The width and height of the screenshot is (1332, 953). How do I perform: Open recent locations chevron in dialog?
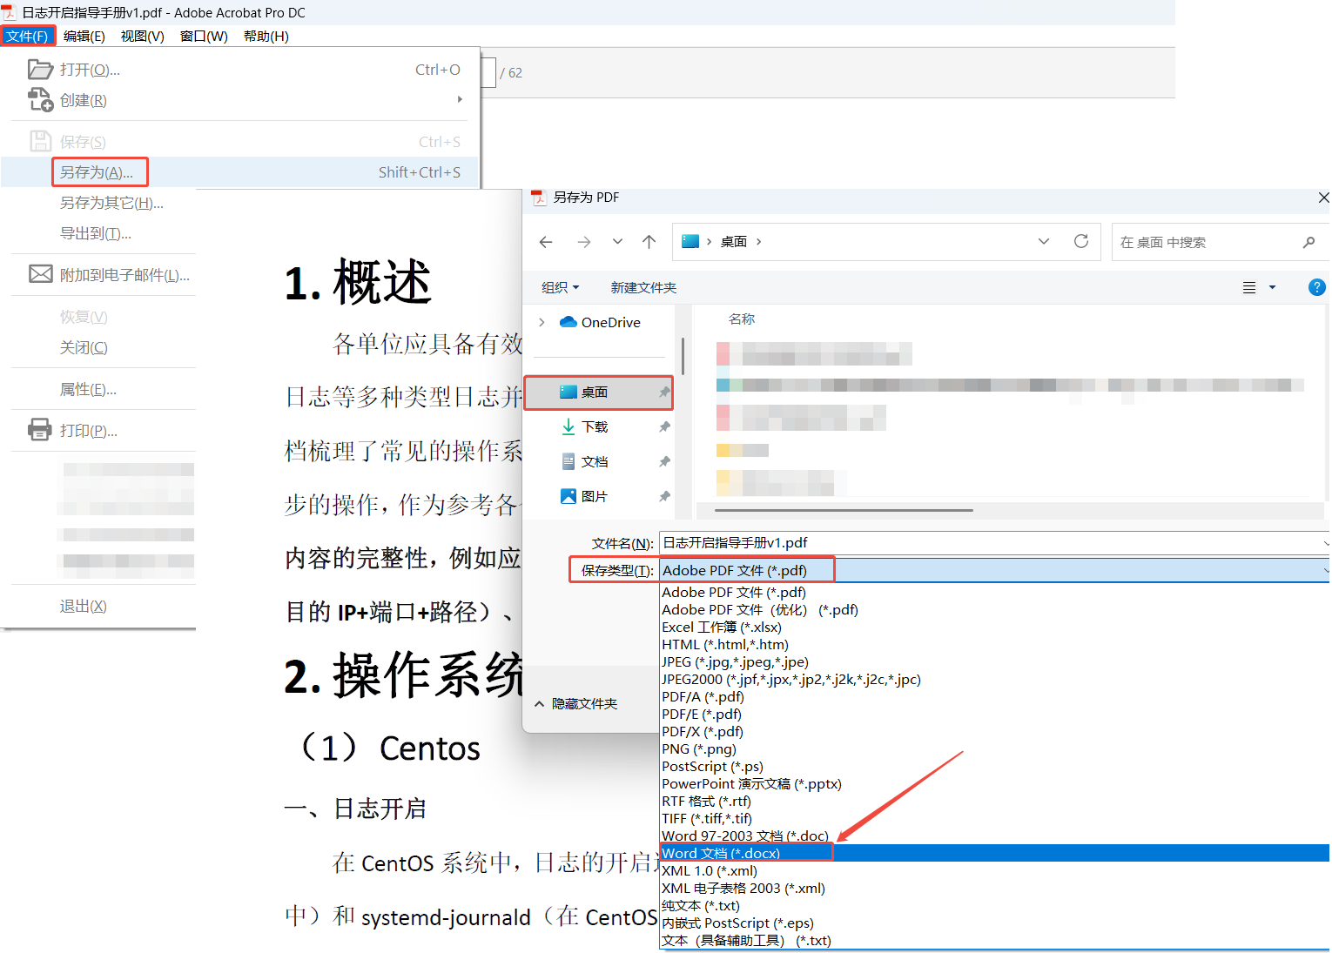point(617,242)
